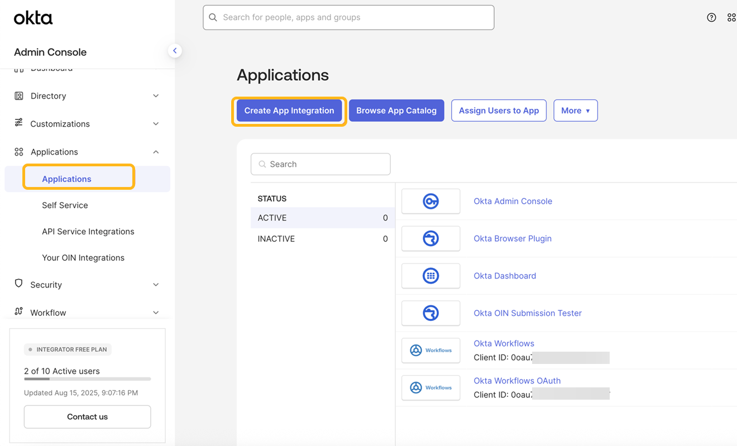Click the Okta Browser Plugin app icon
The width and height of the screenshot is (737, 446).
430,239
